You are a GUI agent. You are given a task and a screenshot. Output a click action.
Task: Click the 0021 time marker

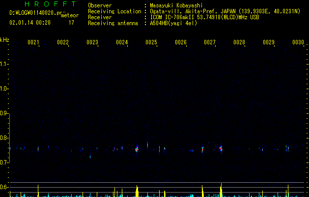click(33, 42)
